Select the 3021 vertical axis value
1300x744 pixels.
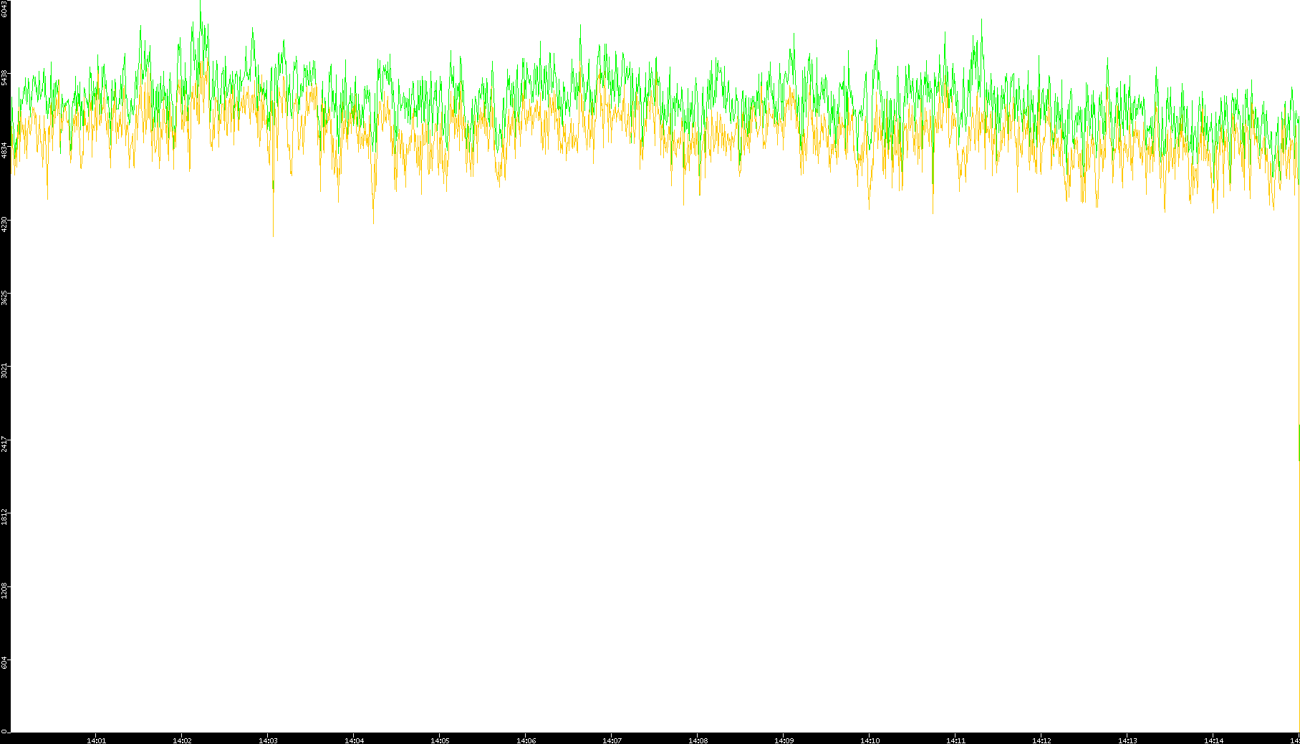5,371
